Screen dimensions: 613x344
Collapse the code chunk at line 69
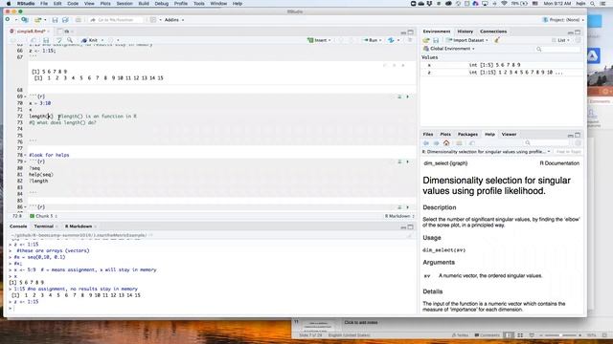tap(26, 97)
